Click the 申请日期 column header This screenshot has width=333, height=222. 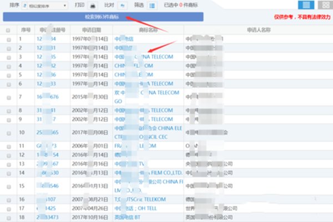click(x=92, y=30)
